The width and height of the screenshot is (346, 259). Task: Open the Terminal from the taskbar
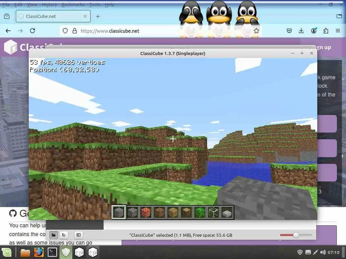pos(52,252)
